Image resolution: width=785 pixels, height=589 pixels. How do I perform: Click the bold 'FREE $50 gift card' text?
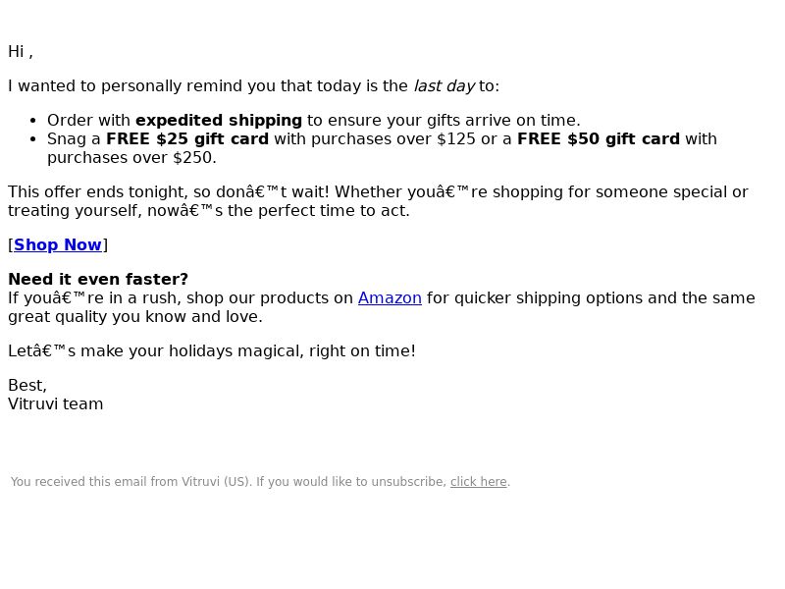tap(599, 138)
